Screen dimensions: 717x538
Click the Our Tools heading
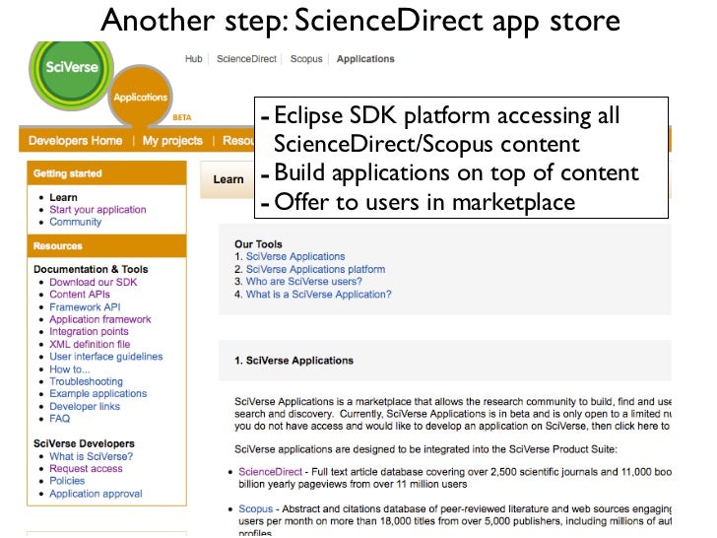[x=258, y=244]
